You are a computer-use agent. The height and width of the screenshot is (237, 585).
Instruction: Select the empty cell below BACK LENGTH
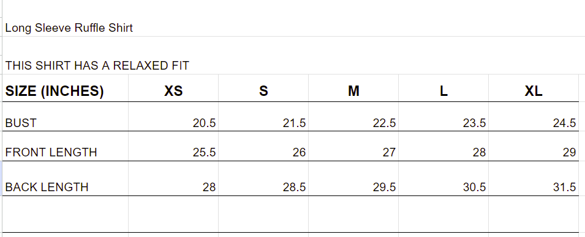coord(66,214)
